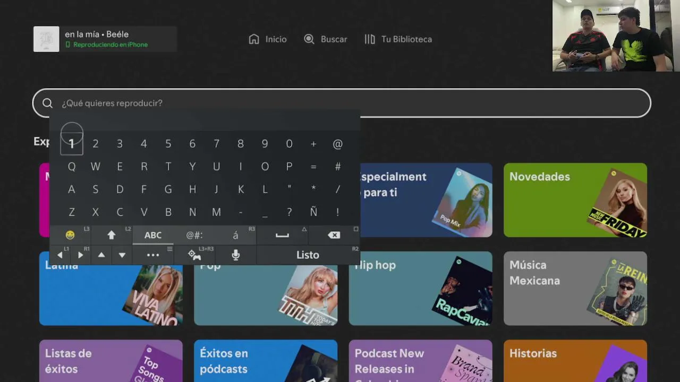680x382 pixels.
Task: Click the webcam overlay video
Action: (616, 36)
